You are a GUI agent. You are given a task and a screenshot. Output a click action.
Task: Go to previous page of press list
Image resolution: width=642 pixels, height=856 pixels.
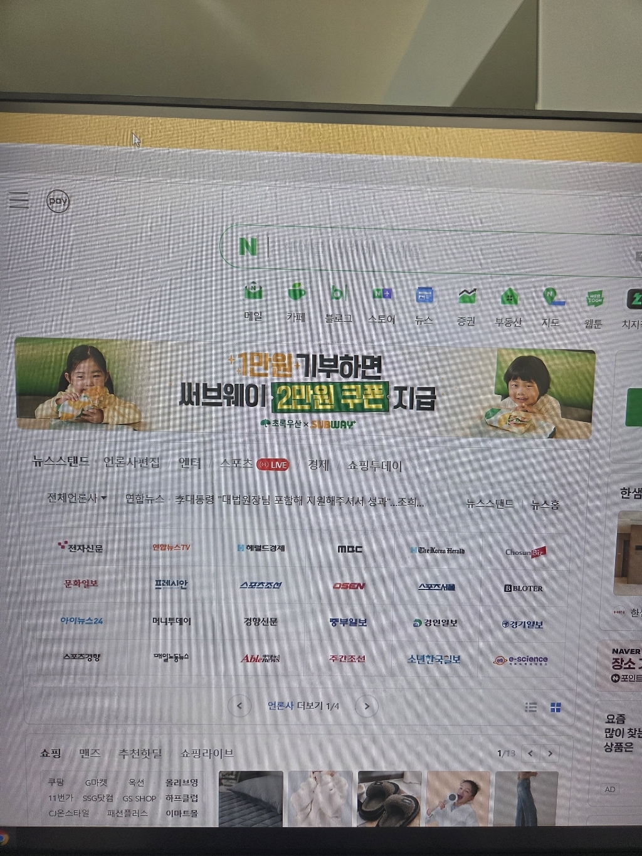point(239,705)
